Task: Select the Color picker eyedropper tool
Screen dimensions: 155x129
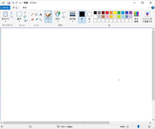Action: (36, 19)
